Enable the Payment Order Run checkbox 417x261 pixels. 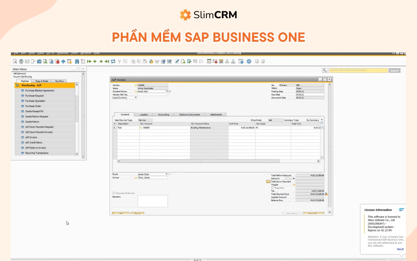[114, 193]
